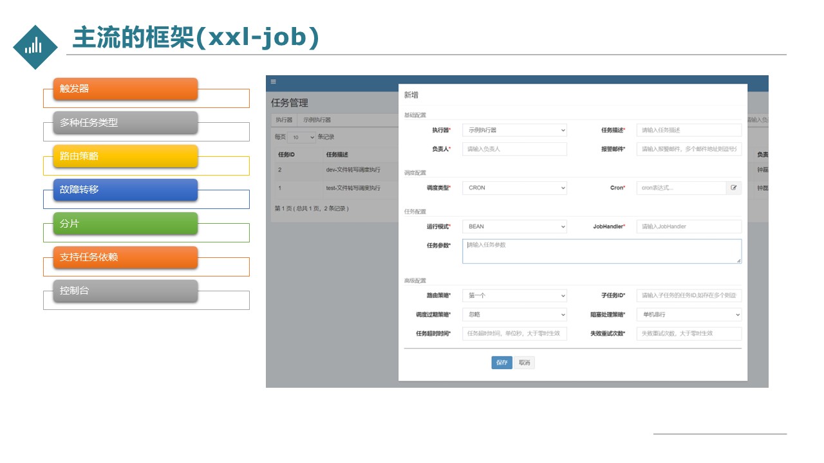Click the 基础配置 section heading
824x463 pixels.
[415, 115]
